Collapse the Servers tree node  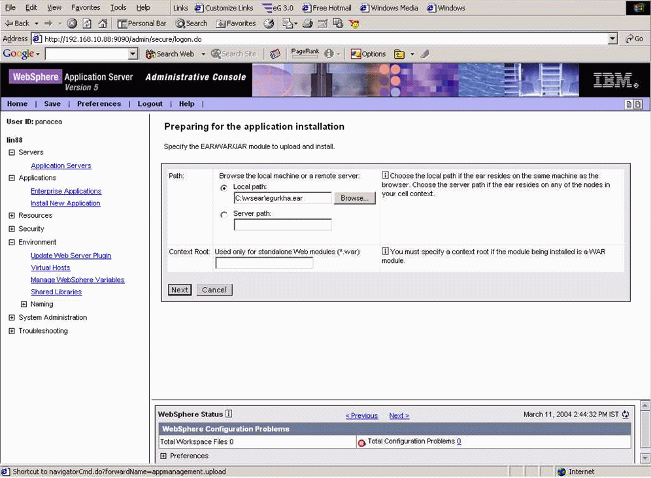pos(12,152)
